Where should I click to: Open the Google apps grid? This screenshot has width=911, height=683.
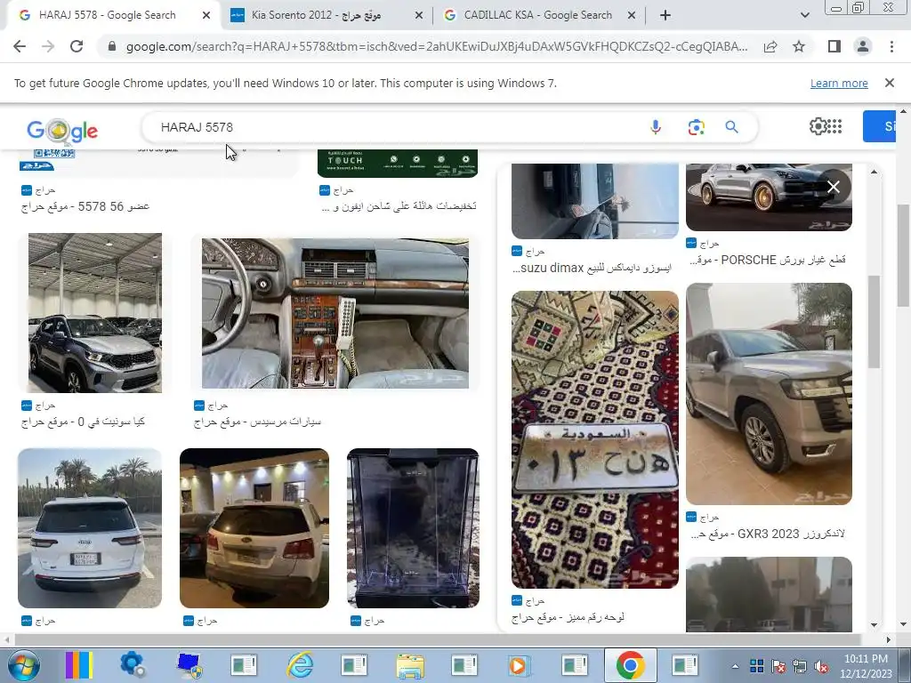(x=834, y=126)
